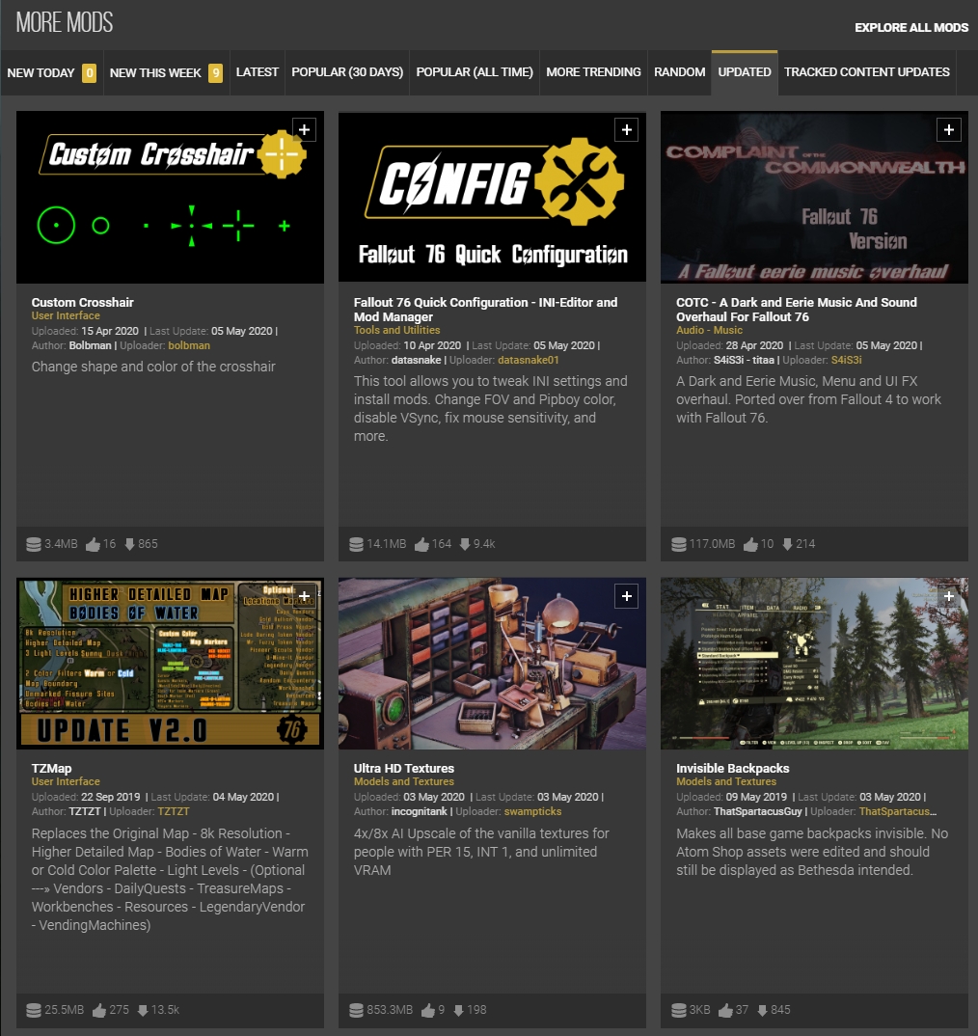Track Custom Crosshair with plus icon
978x1036 pixels.
(x=304, y=130)
